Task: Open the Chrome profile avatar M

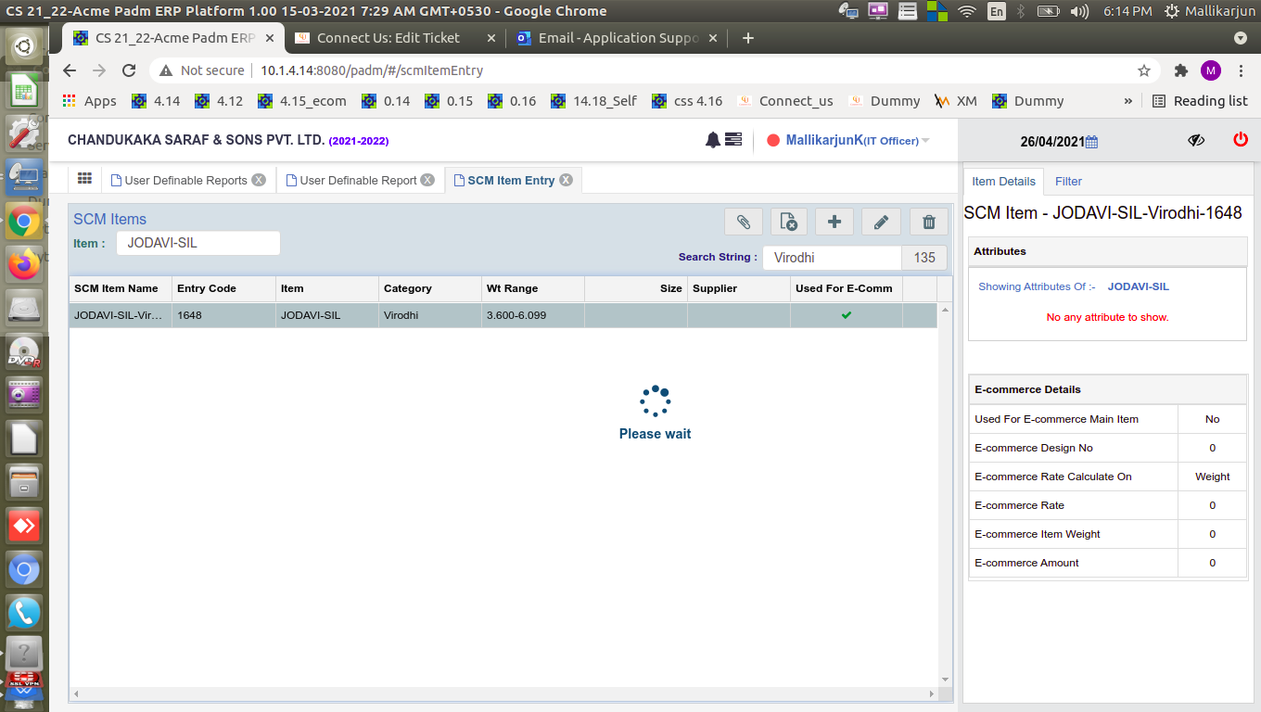Action: 1211,70
